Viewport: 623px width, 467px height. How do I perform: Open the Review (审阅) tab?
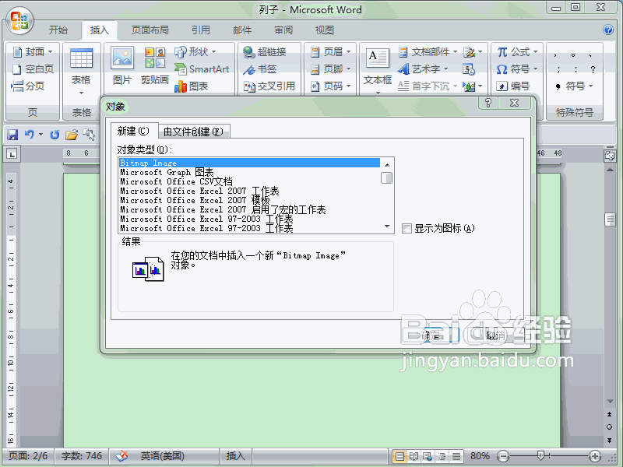coord(283,30)
